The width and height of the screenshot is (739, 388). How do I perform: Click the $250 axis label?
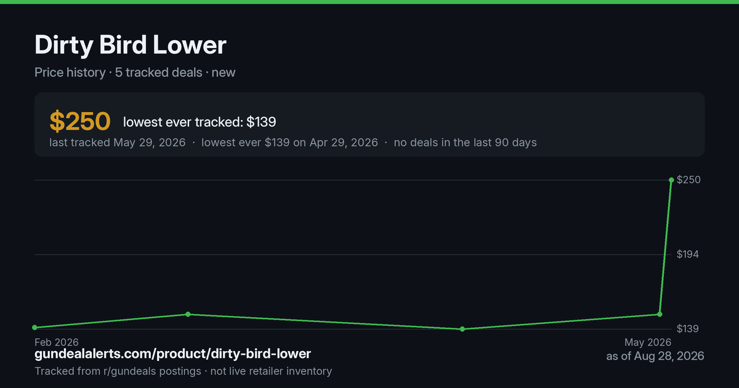point(689,180)
